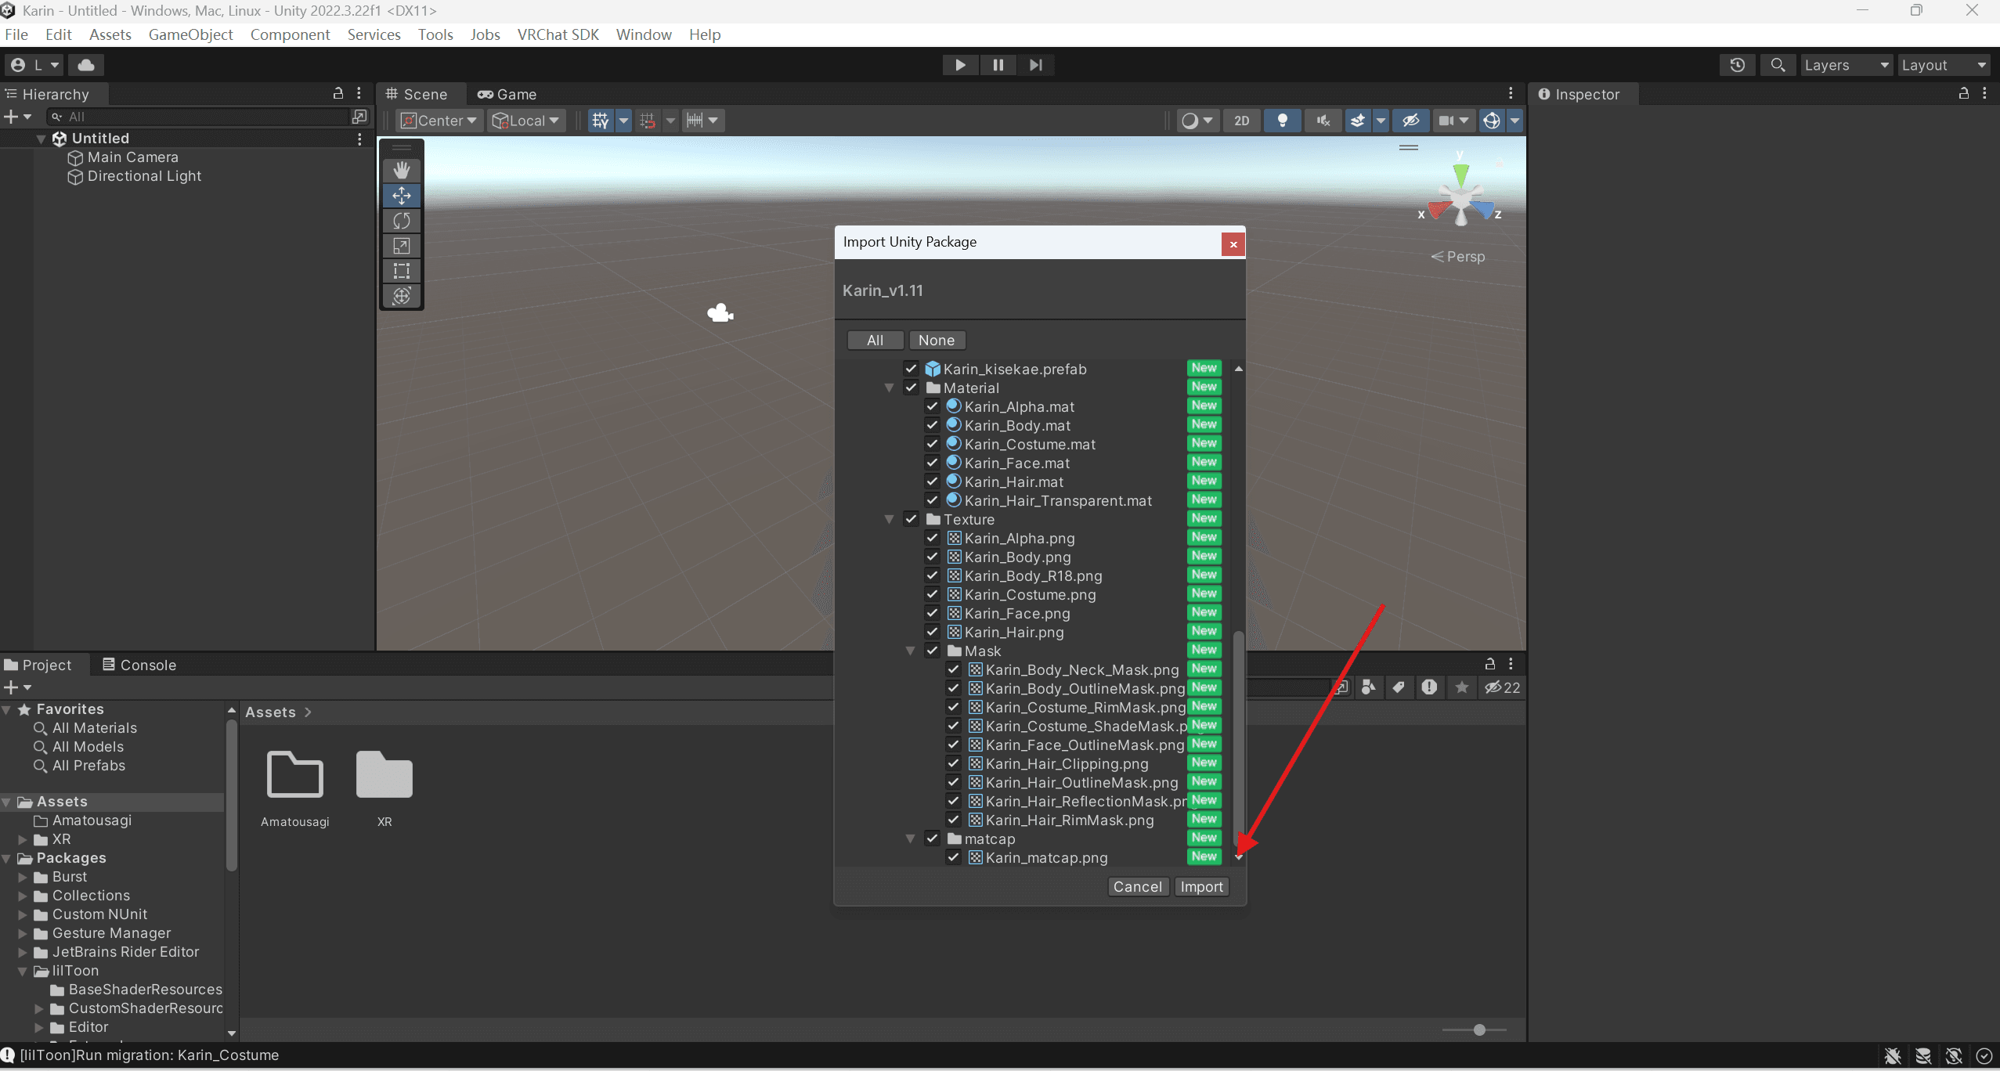
Task: Select the Move tool
Action: click(x=402, y=196)
